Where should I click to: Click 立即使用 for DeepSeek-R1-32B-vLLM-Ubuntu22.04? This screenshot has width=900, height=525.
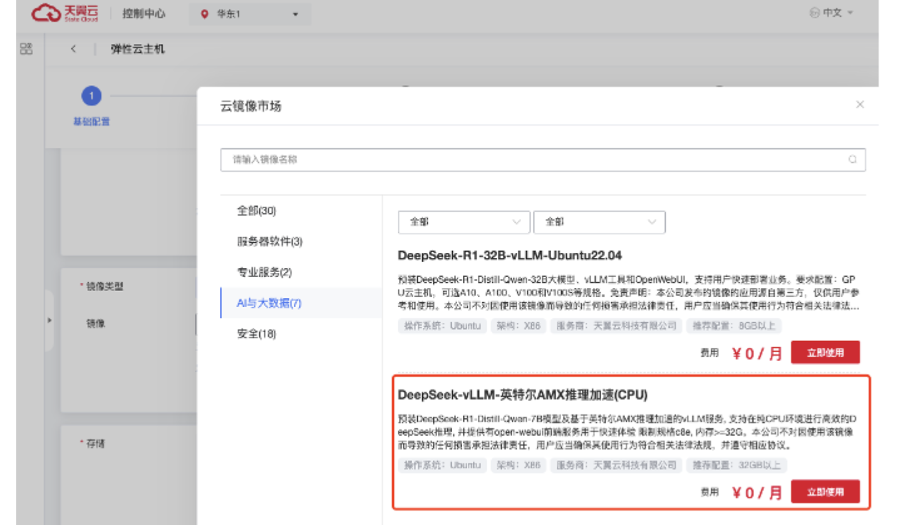click(825, 353)
